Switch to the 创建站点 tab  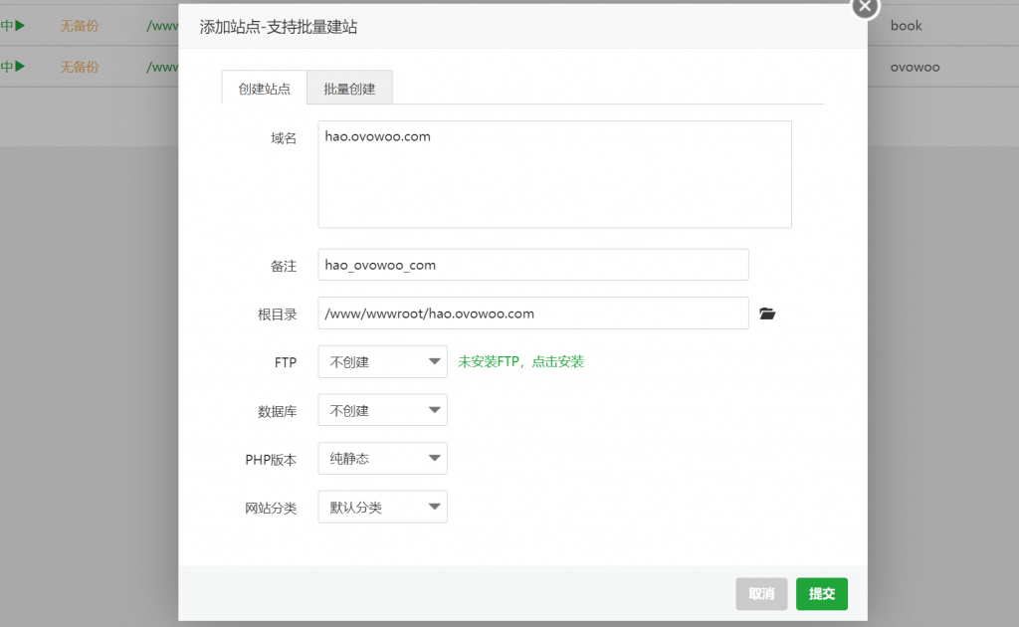pos(264,89)
